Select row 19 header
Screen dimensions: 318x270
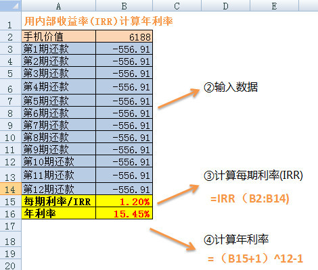coord(11,253)
